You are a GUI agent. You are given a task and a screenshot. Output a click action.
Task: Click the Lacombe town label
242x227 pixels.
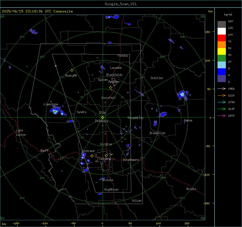click(116, 68)
